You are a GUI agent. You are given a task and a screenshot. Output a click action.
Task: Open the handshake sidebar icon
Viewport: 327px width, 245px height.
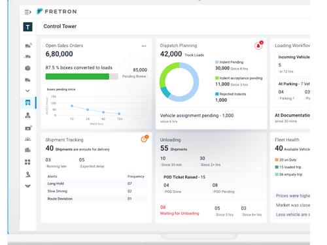point(27,186)
